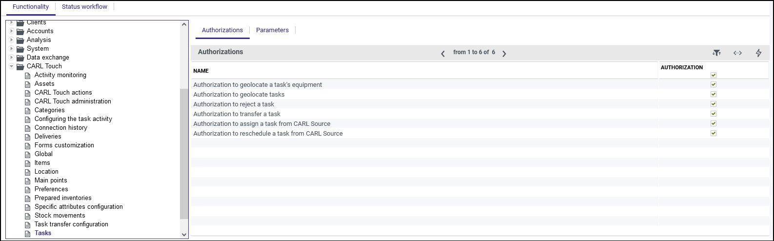774x241 pixels.
Task: Uncheck authorization to reject a task
Action: click(714, 104)
